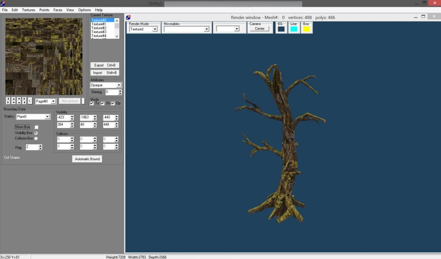441x259 pixels.
Task: Open the Faces menu
Action: [58, 10]
